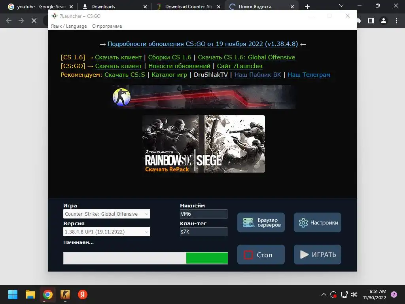Expand the Версия version dropdown
The image size is (405, 304).
107,232
